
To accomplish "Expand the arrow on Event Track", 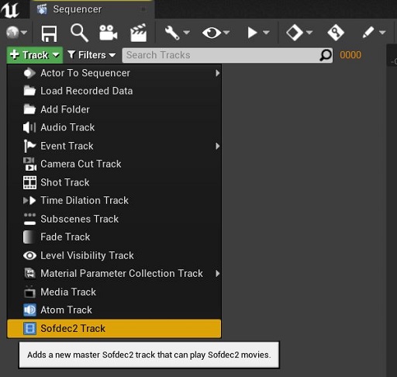I will 218,146.
